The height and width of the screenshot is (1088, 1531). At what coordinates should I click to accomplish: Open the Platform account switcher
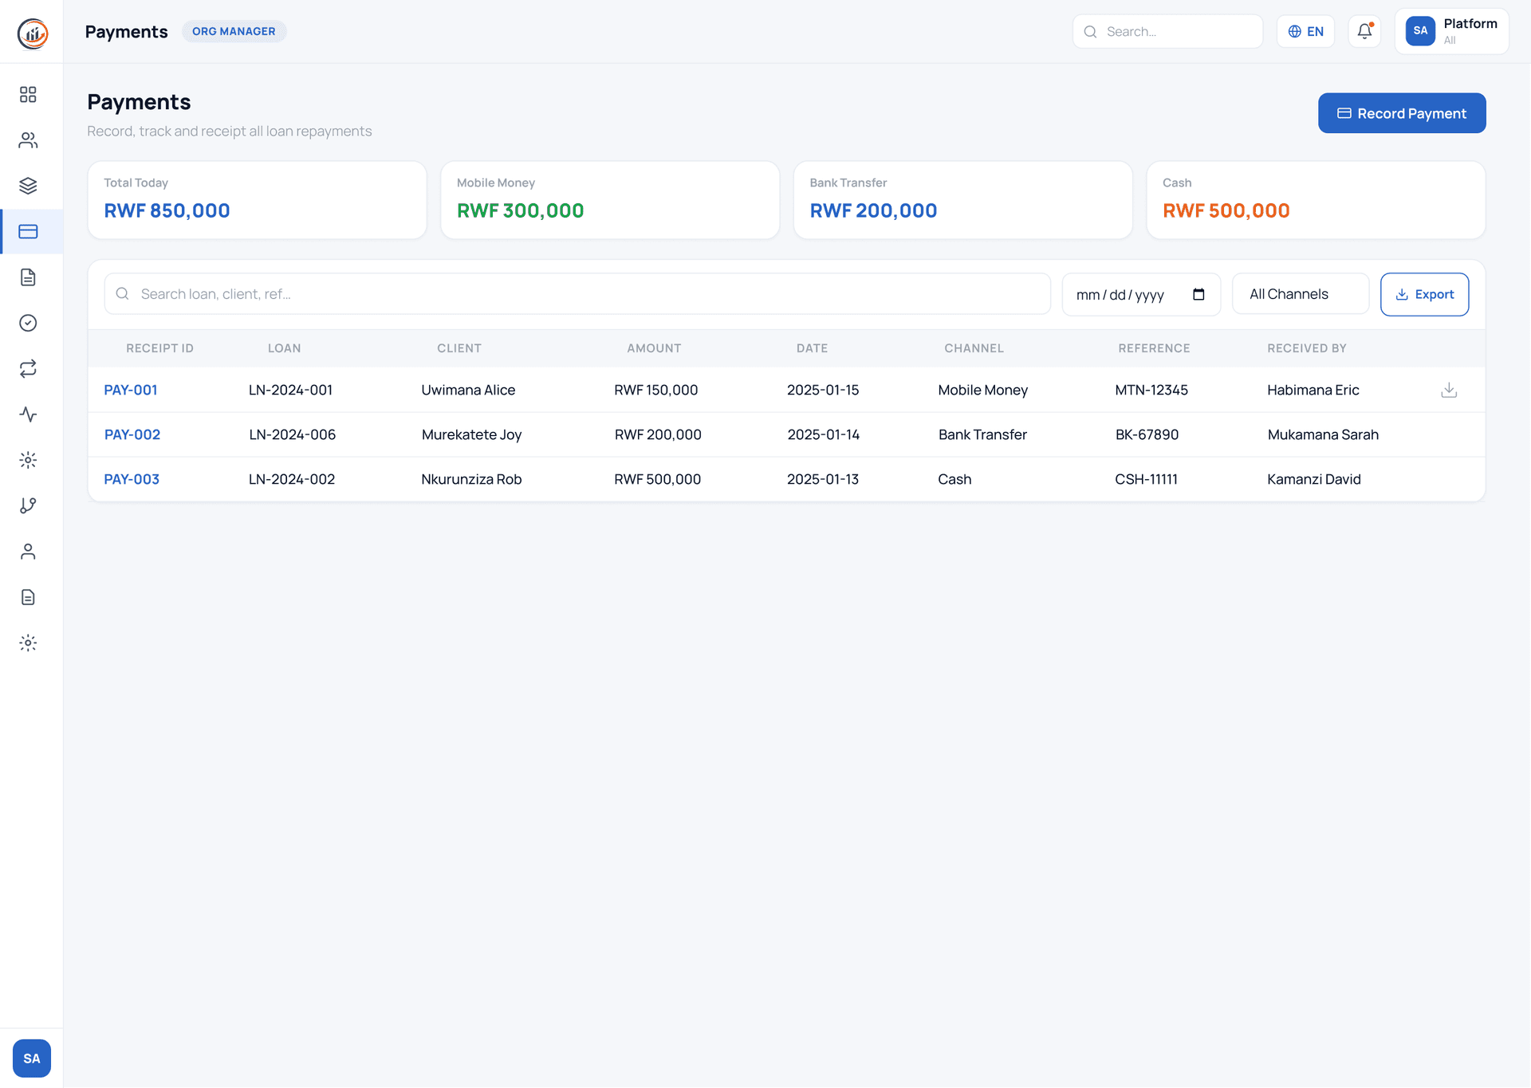[1451, 31]
